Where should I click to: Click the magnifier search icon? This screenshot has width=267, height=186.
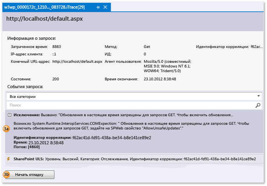tap(258, 105)
